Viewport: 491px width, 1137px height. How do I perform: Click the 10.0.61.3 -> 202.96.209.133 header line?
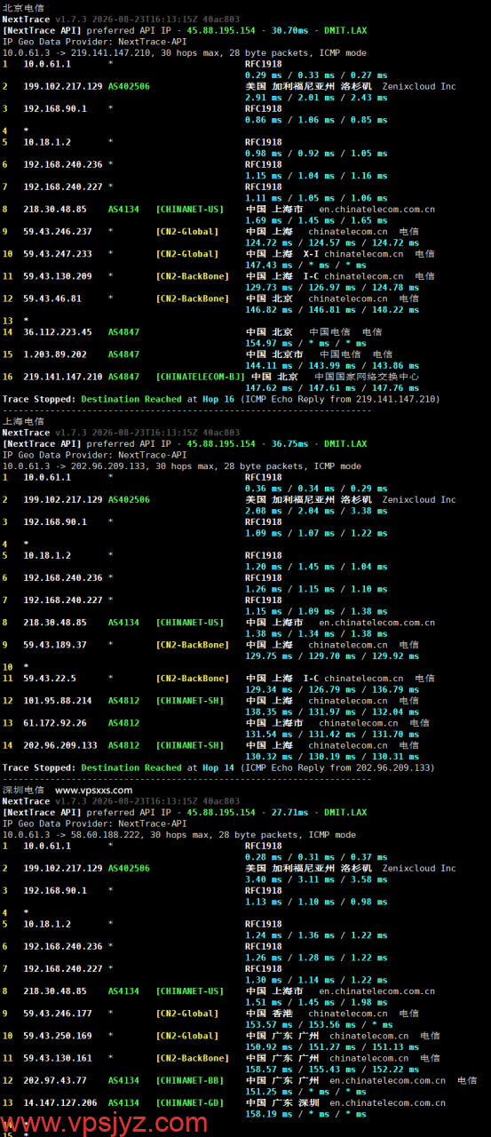(181, 465)
